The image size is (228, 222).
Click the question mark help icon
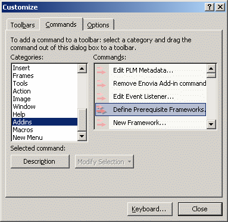[x=210, y=7]
